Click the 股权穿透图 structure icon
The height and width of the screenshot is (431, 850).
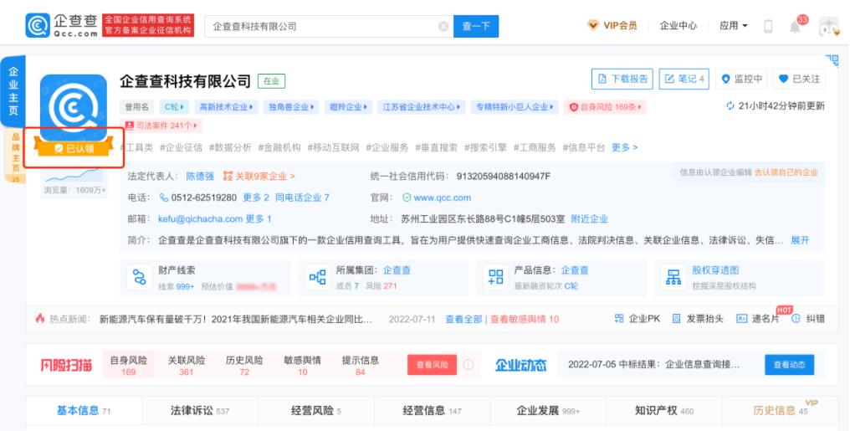pos(673,277)
